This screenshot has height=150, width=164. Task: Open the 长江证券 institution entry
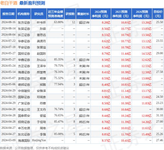coord(24,35)
